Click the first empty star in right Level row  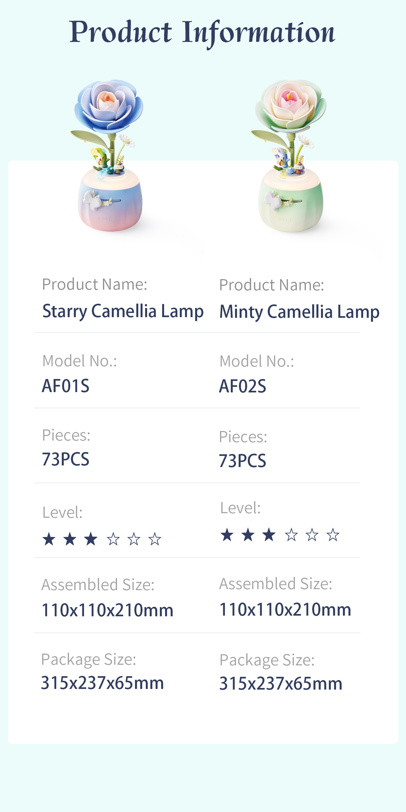(x=291, y=535)
